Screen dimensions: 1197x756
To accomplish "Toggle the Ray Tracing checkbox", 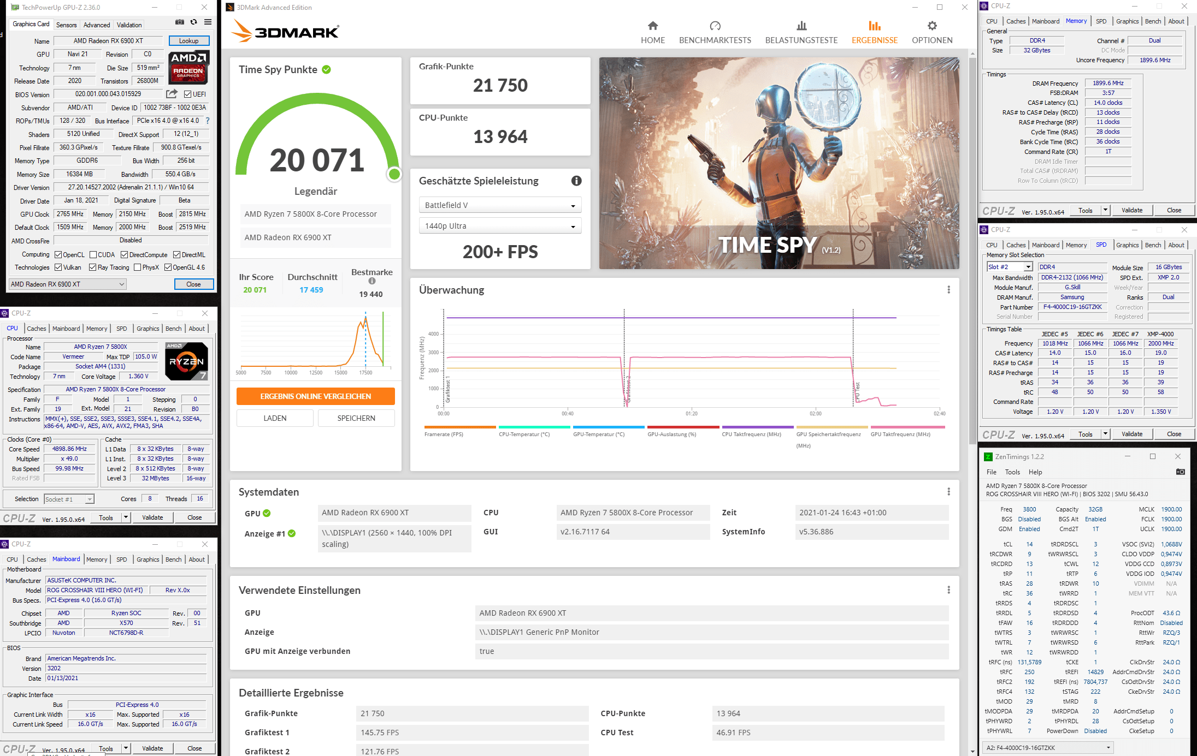I will coord(92,267).
